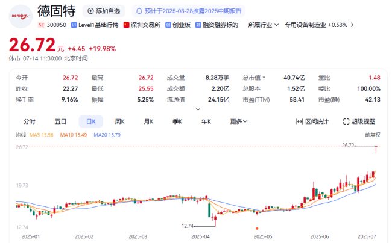Open 超级视图 fullscreen view
Screen dimensions: 392x243
[x=359, y=121]
